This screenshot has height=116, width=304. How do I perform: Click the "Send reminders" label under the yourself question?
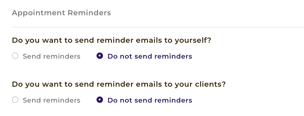click(x=51, y=56)
